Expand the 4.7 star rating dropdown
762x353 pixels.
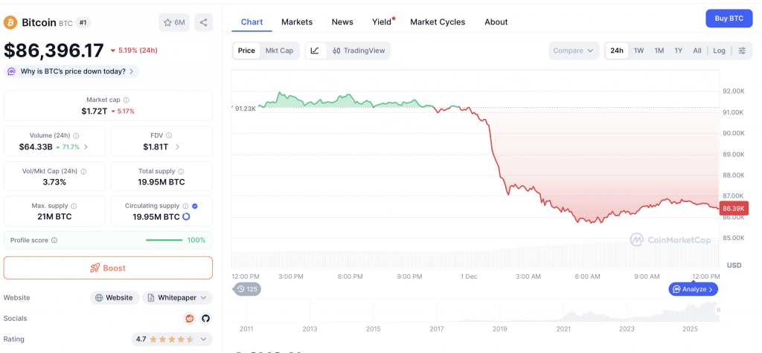coord(170,339)
